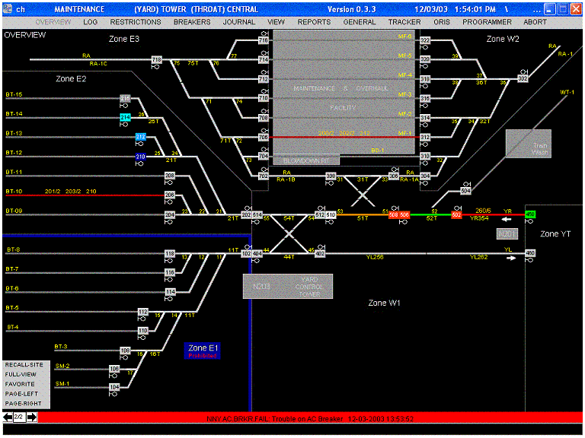The height and width of the screenshot is (438, 585).
Task: Expand the REPORTS menu
Action: coord(314,22)
